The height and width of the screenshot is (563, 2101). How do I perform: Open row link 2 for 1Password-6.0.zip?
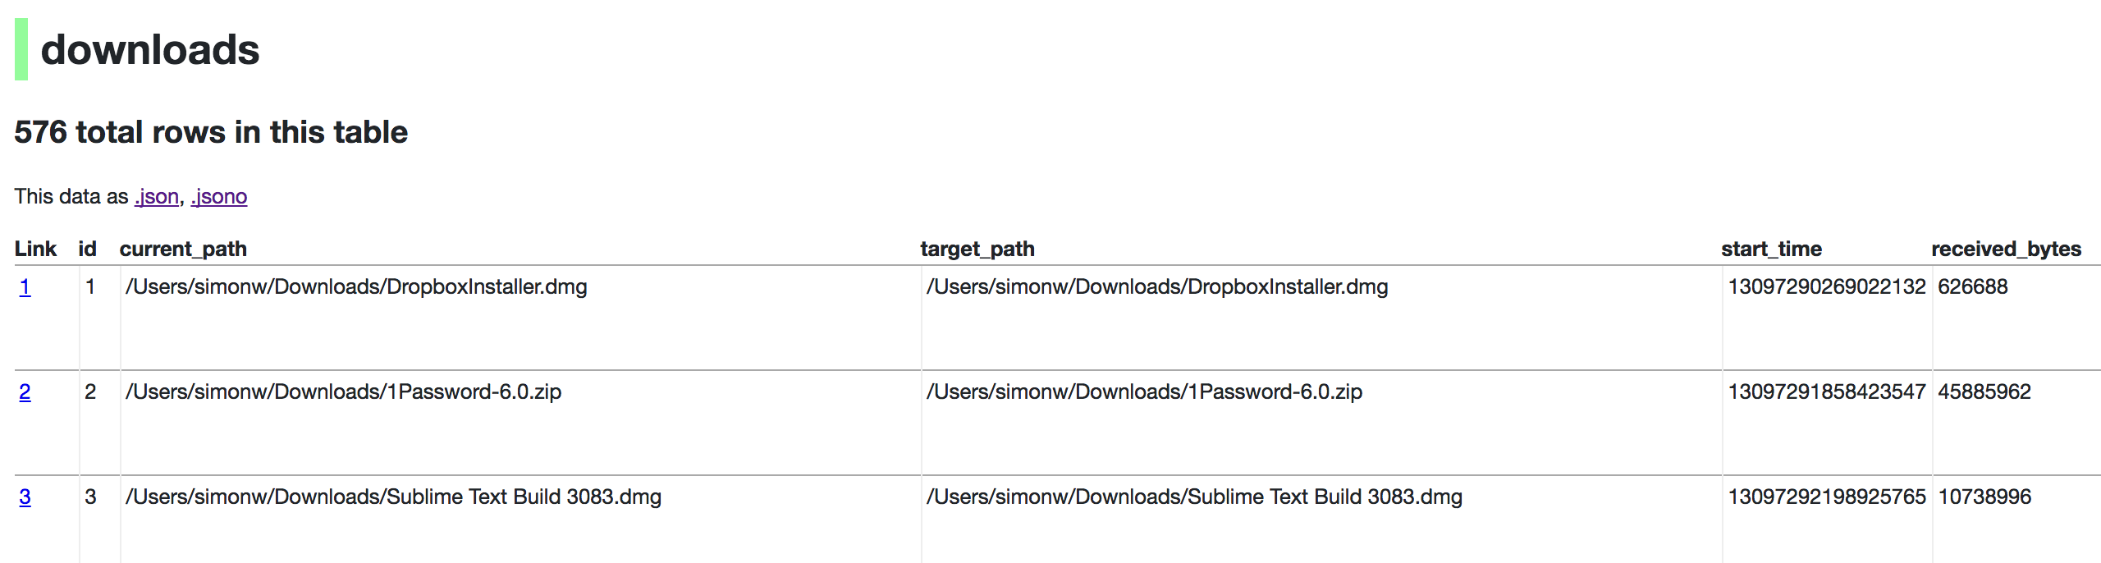[24, 392]
